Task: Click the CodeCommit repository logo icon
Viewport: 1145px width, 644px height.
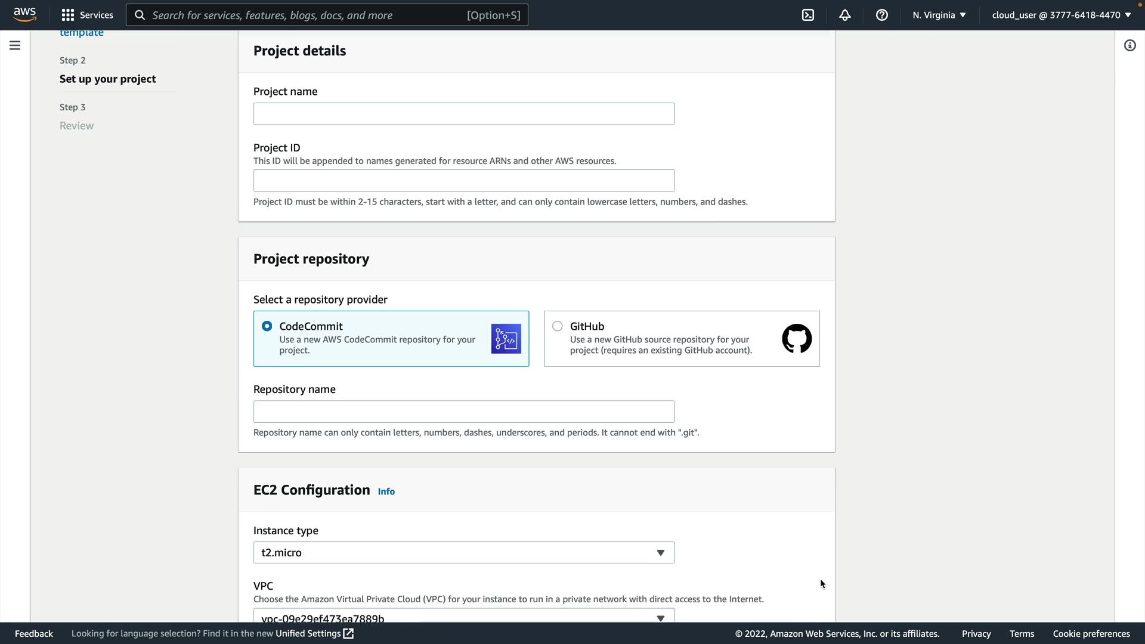Action: 506,339
